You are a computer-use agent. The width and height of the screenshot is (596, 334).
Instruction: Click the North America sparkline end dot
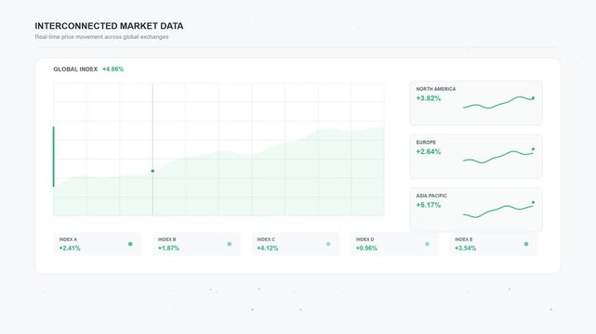coord(533,98)
